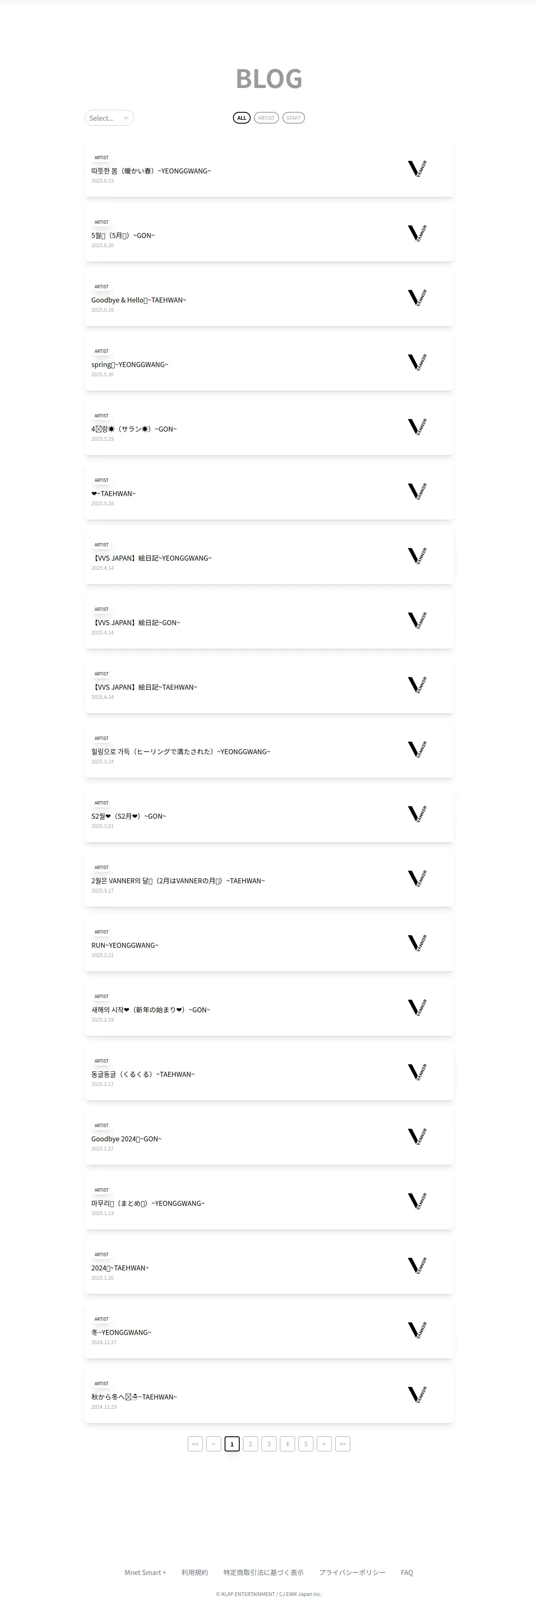
Task: Select the ALL filter pill
Action: tap(242, 118)
